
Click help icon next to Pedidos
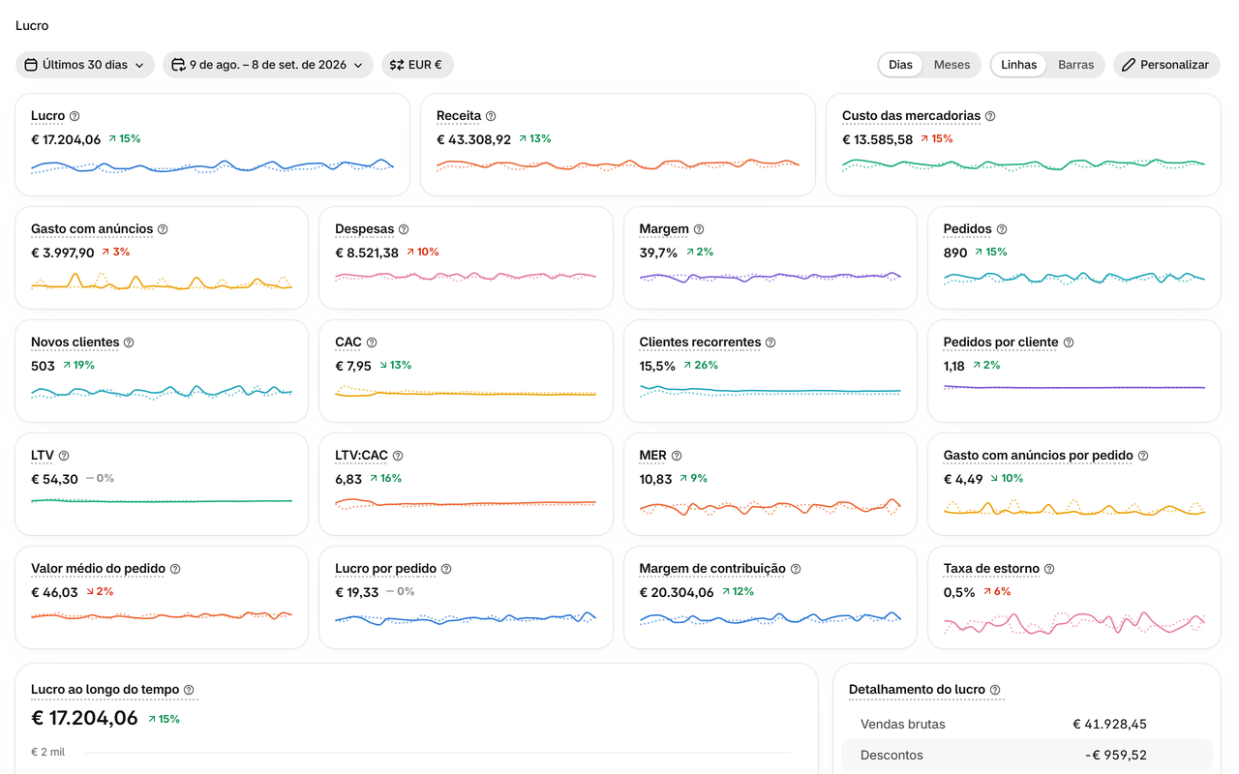[1002, 229]
